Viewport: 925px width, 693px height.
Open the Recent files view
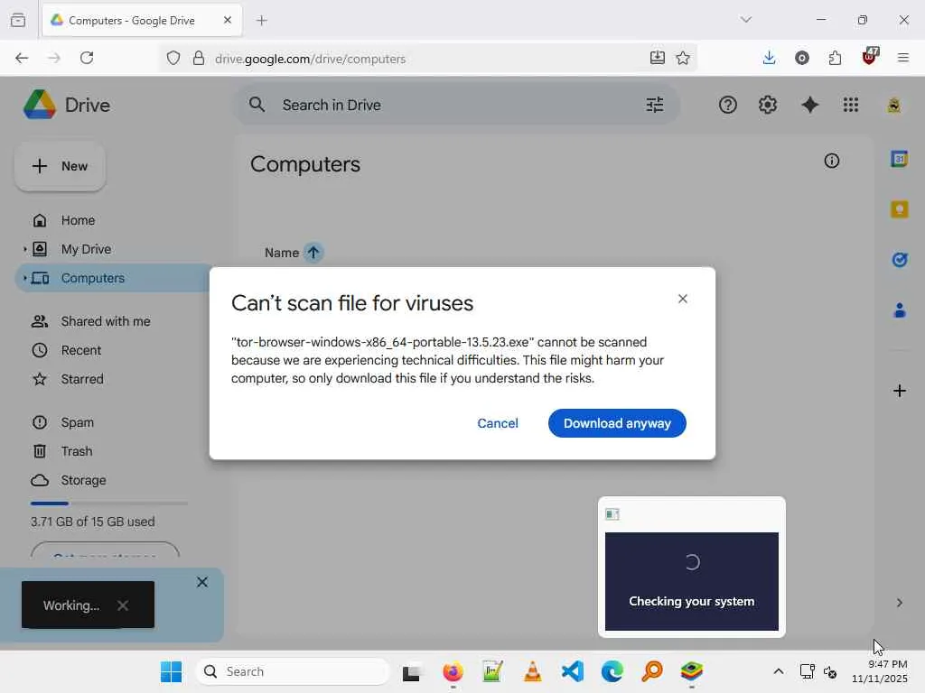pos(80,350)
